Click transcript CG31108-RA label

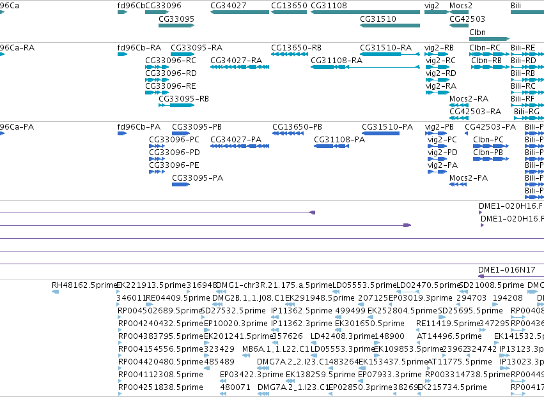336,60
